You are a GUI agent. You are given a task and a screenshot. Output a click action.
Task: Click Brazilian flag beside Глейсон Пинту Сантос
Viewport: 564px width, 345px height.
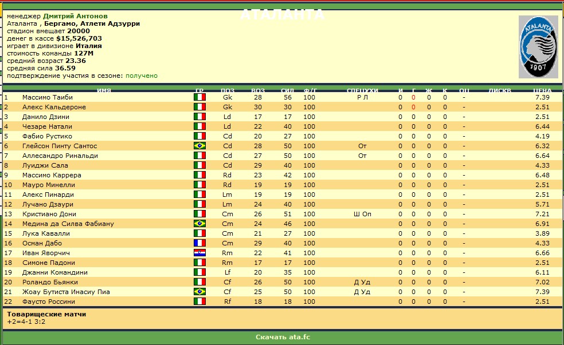coord(199,146)
